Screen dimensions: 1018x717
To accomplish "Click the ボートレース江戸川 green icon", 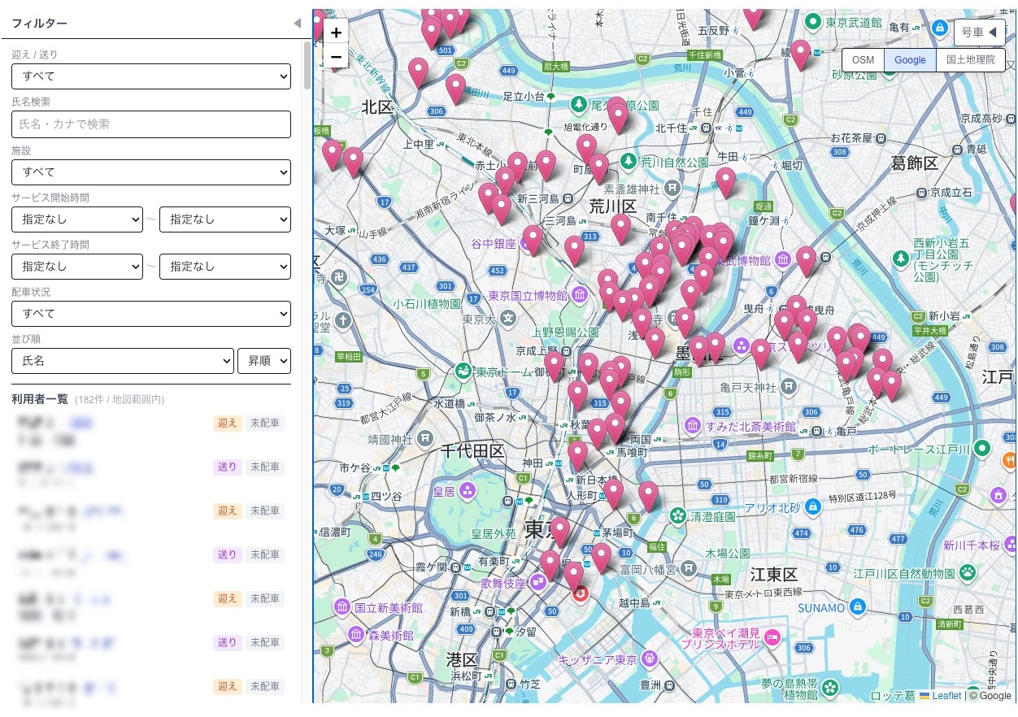I will (983, 448).
